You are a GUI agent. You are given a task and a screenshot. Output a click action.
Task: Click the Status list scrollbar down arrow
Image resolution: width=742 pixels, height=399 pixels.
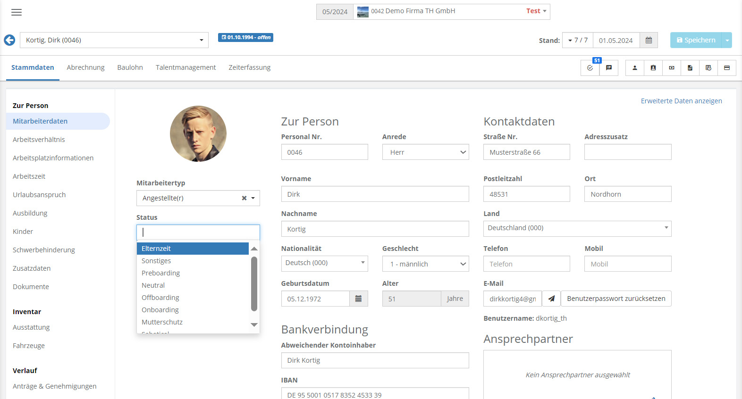pyautogui.click(x=254, y=324)
